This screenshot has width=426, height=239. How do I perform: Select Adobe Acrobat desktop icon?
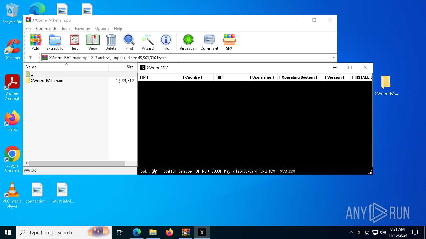(x=12, y=88)
